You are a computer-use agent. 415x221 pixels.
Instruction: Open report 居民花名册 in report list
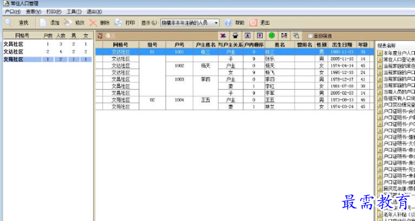tap(399, 188)
